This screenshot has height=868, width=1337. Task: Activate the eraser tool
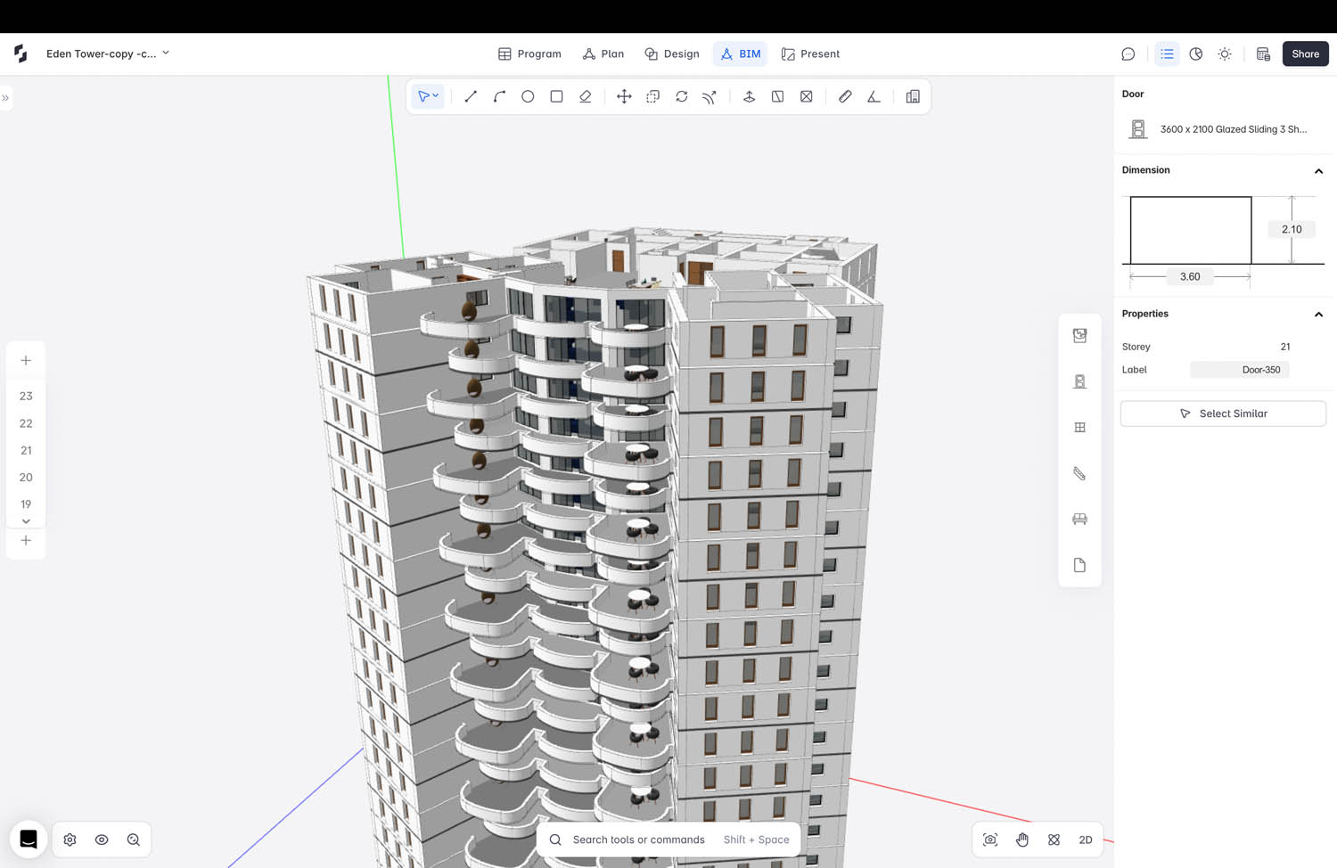click(x=585, y=96)
